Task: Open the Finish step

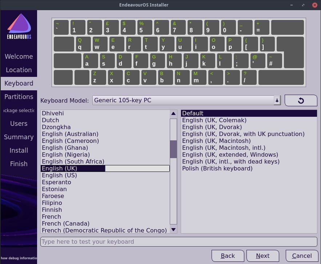Action: [19, 164]
